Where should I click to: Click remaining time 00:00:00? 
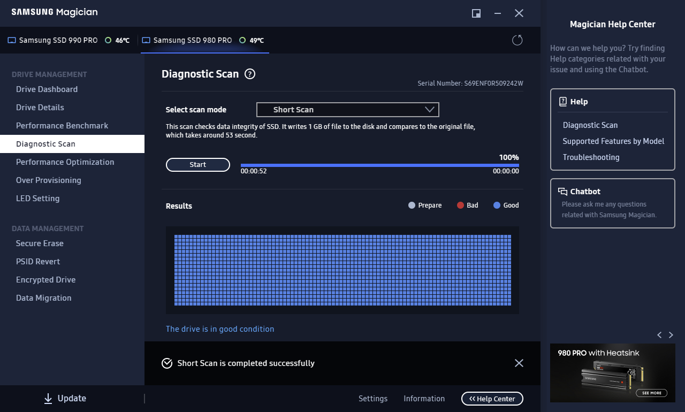click(506, 172)
